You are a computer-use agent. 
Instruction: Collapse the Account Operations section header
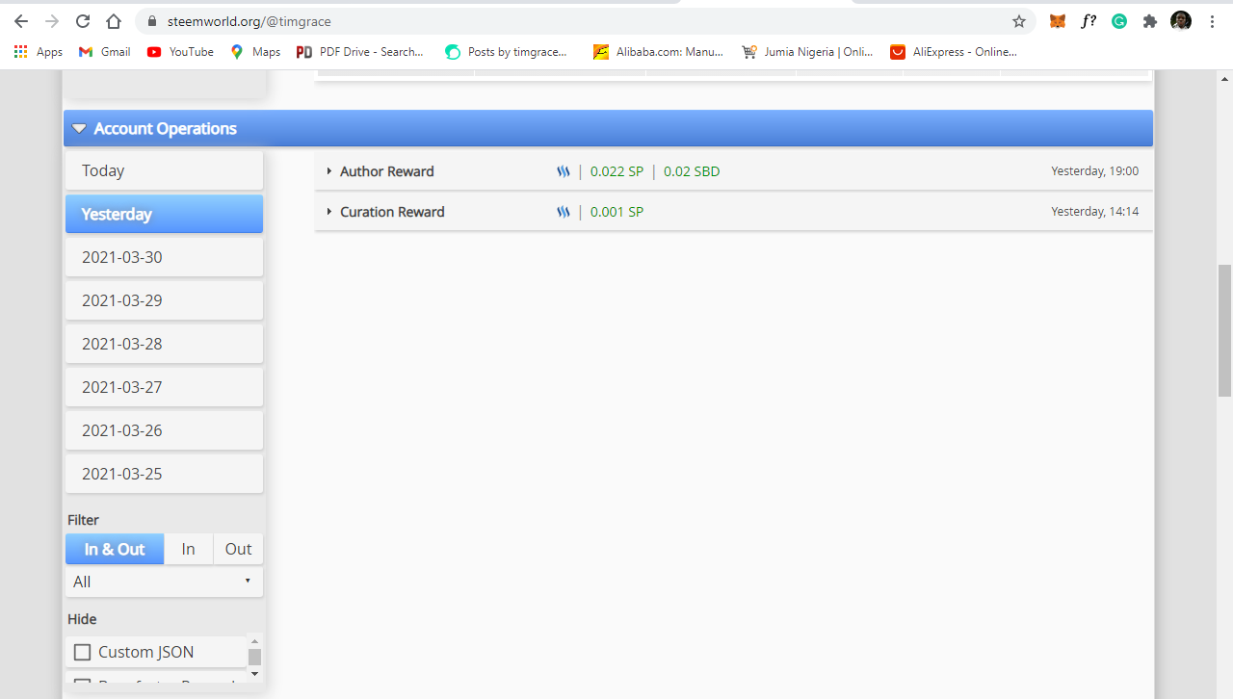click(x=79, y=127)
